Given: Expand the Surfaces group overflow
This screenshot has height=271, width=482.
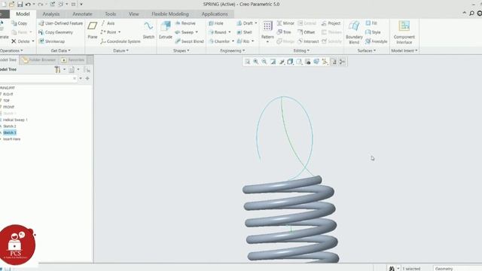Looking at the screenshot, I should [x=367, y=50].
